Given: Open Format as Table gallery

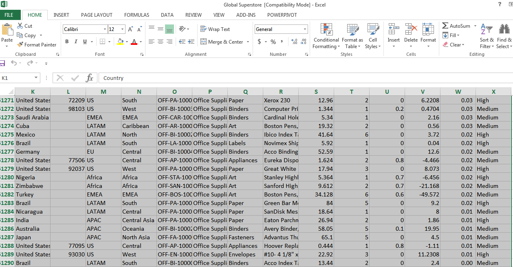Looking at the screenshot, I should pos(352,36).
